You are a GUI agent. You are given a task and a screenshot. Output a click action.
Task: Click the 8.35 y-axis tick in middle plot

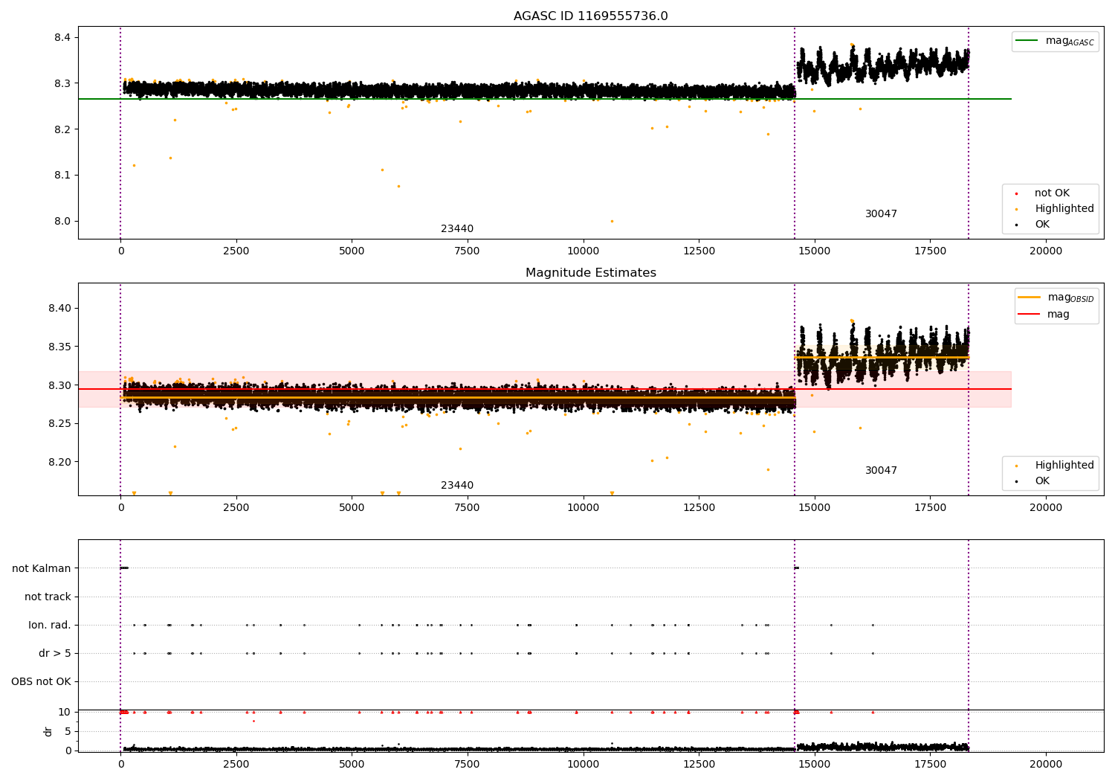click(x=59, y=347)
